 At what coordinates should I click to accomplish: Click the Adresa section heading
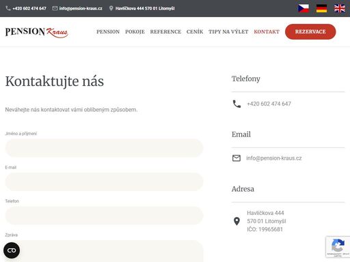tap(243, 189)
